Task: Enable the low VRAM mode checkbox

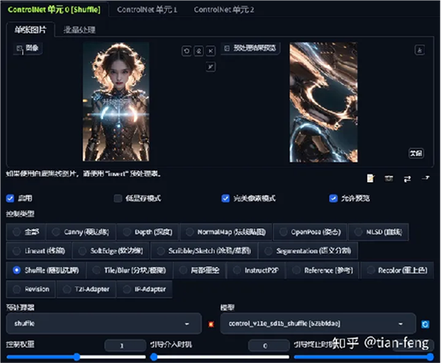Action: (x=118, y=198)
